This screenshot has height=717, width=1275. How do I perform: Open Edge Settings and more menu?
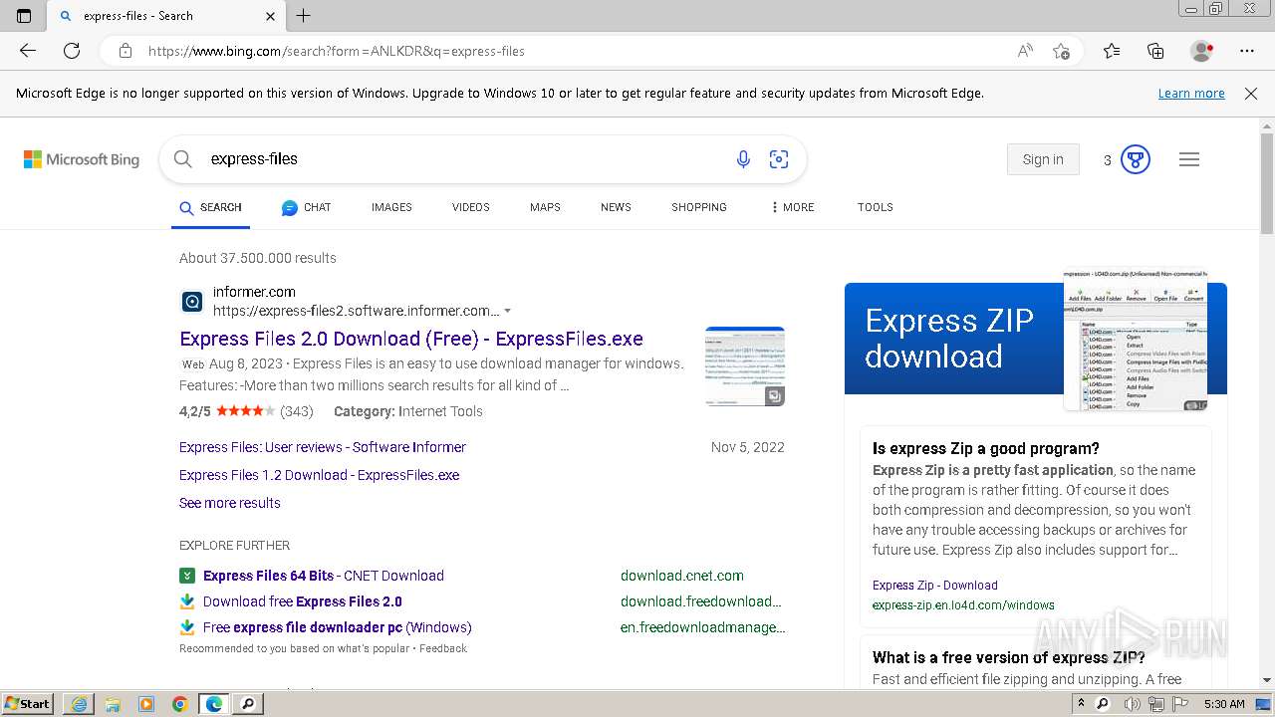click(x=1247, y=51)
